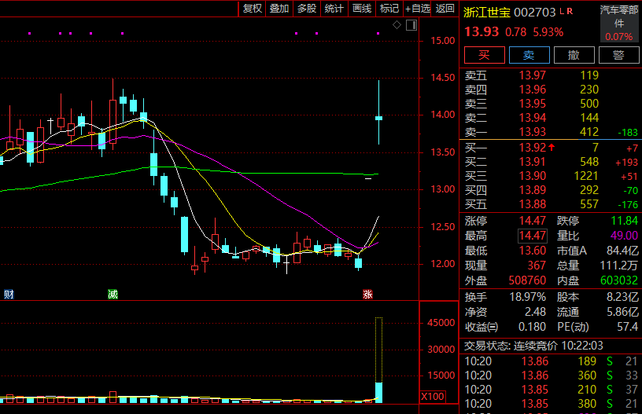Viewport: 642px width, 414px height.
Task: Open 汽车零部件 sector link
Action: click(x=619, y=16)
